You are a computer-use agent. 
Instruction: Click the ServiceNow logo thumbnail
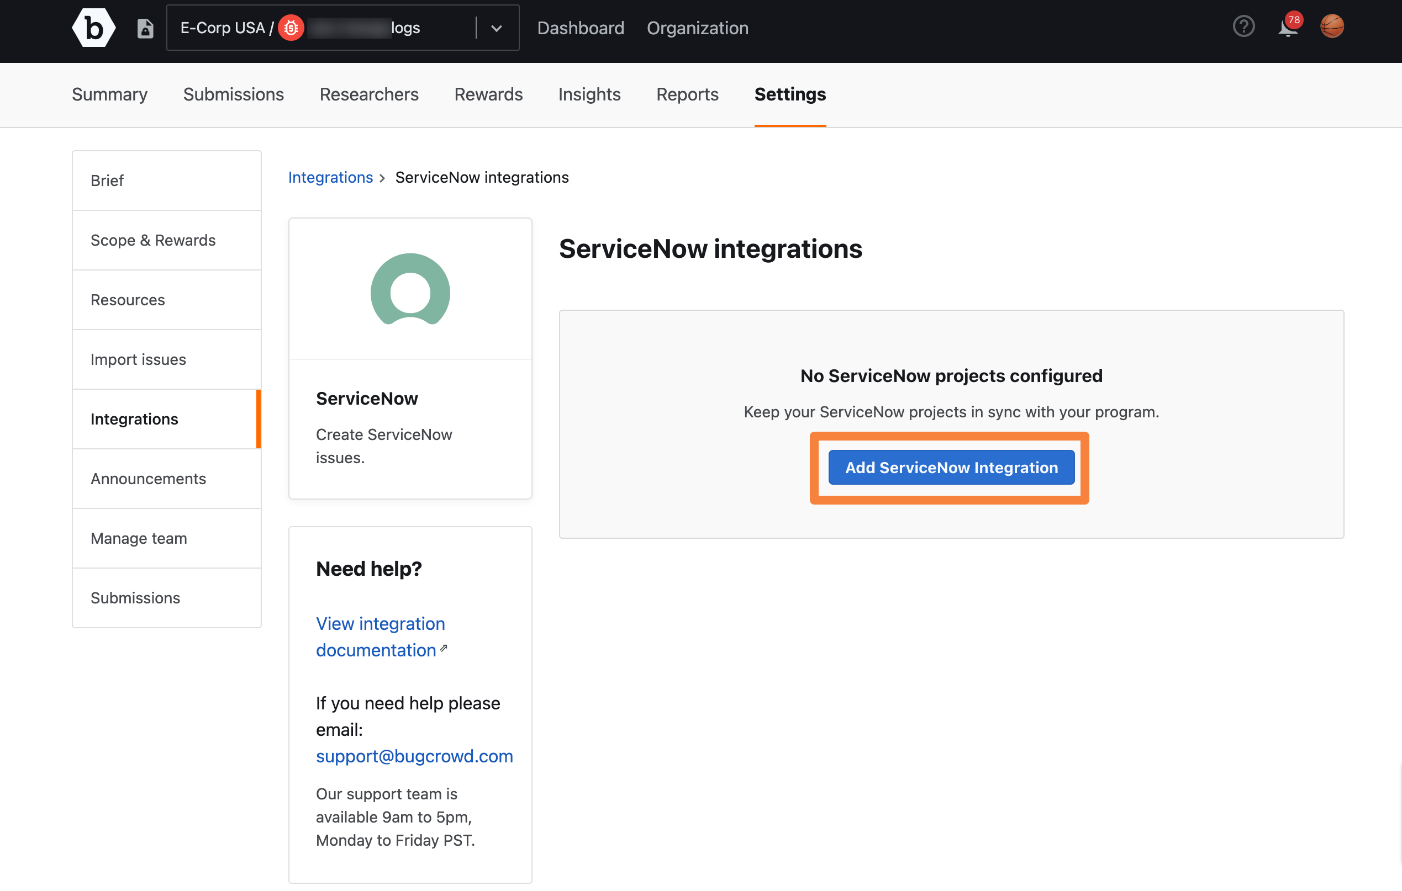pos(410,289)
